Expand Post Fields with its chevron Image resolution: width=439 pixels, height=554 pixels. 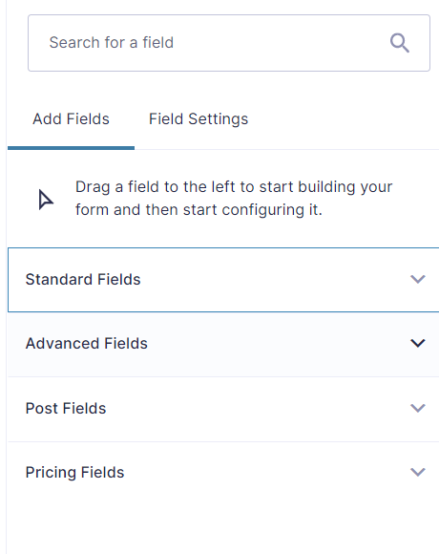(x=418, y=408)
